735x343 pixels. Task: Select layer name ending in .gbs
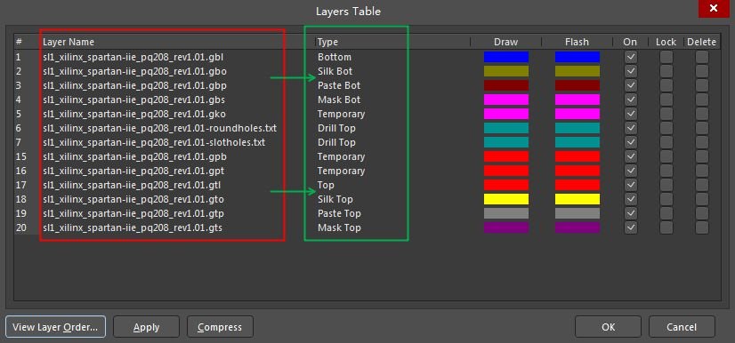pos(133,100)
